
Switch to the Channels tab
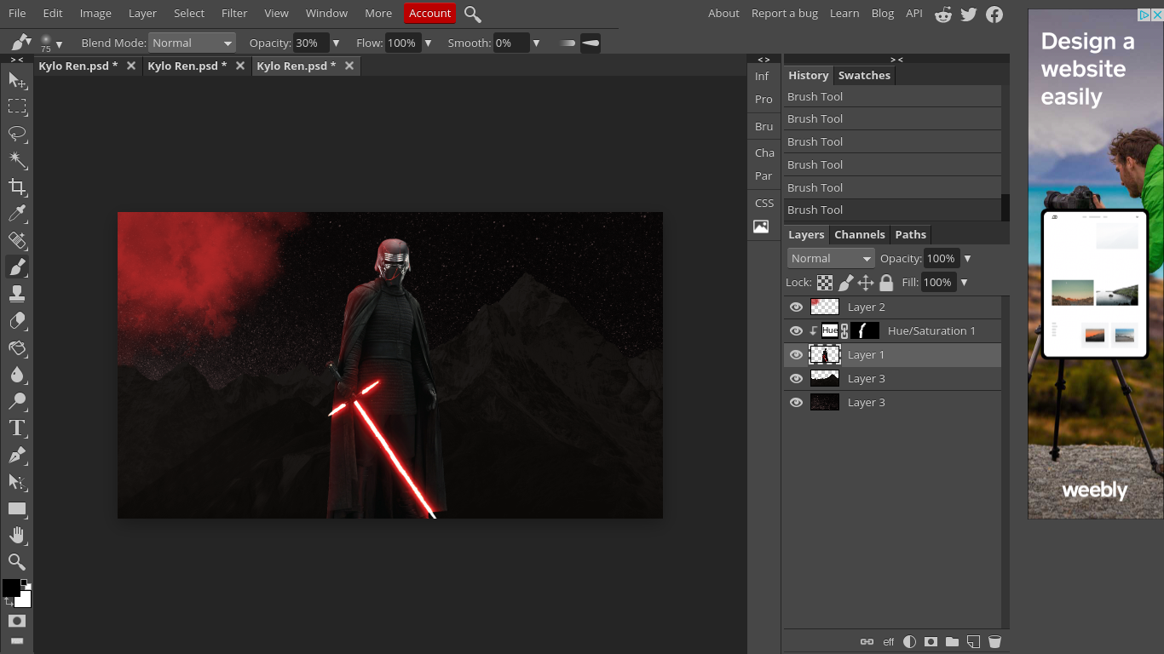tap(860, 235)
